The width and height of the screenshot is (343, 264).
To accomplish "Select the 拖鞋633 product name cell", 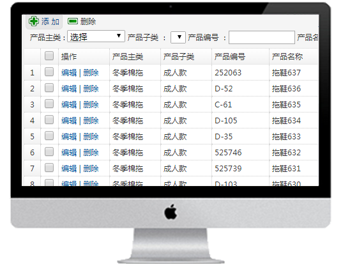I will [x=286, y=137].
